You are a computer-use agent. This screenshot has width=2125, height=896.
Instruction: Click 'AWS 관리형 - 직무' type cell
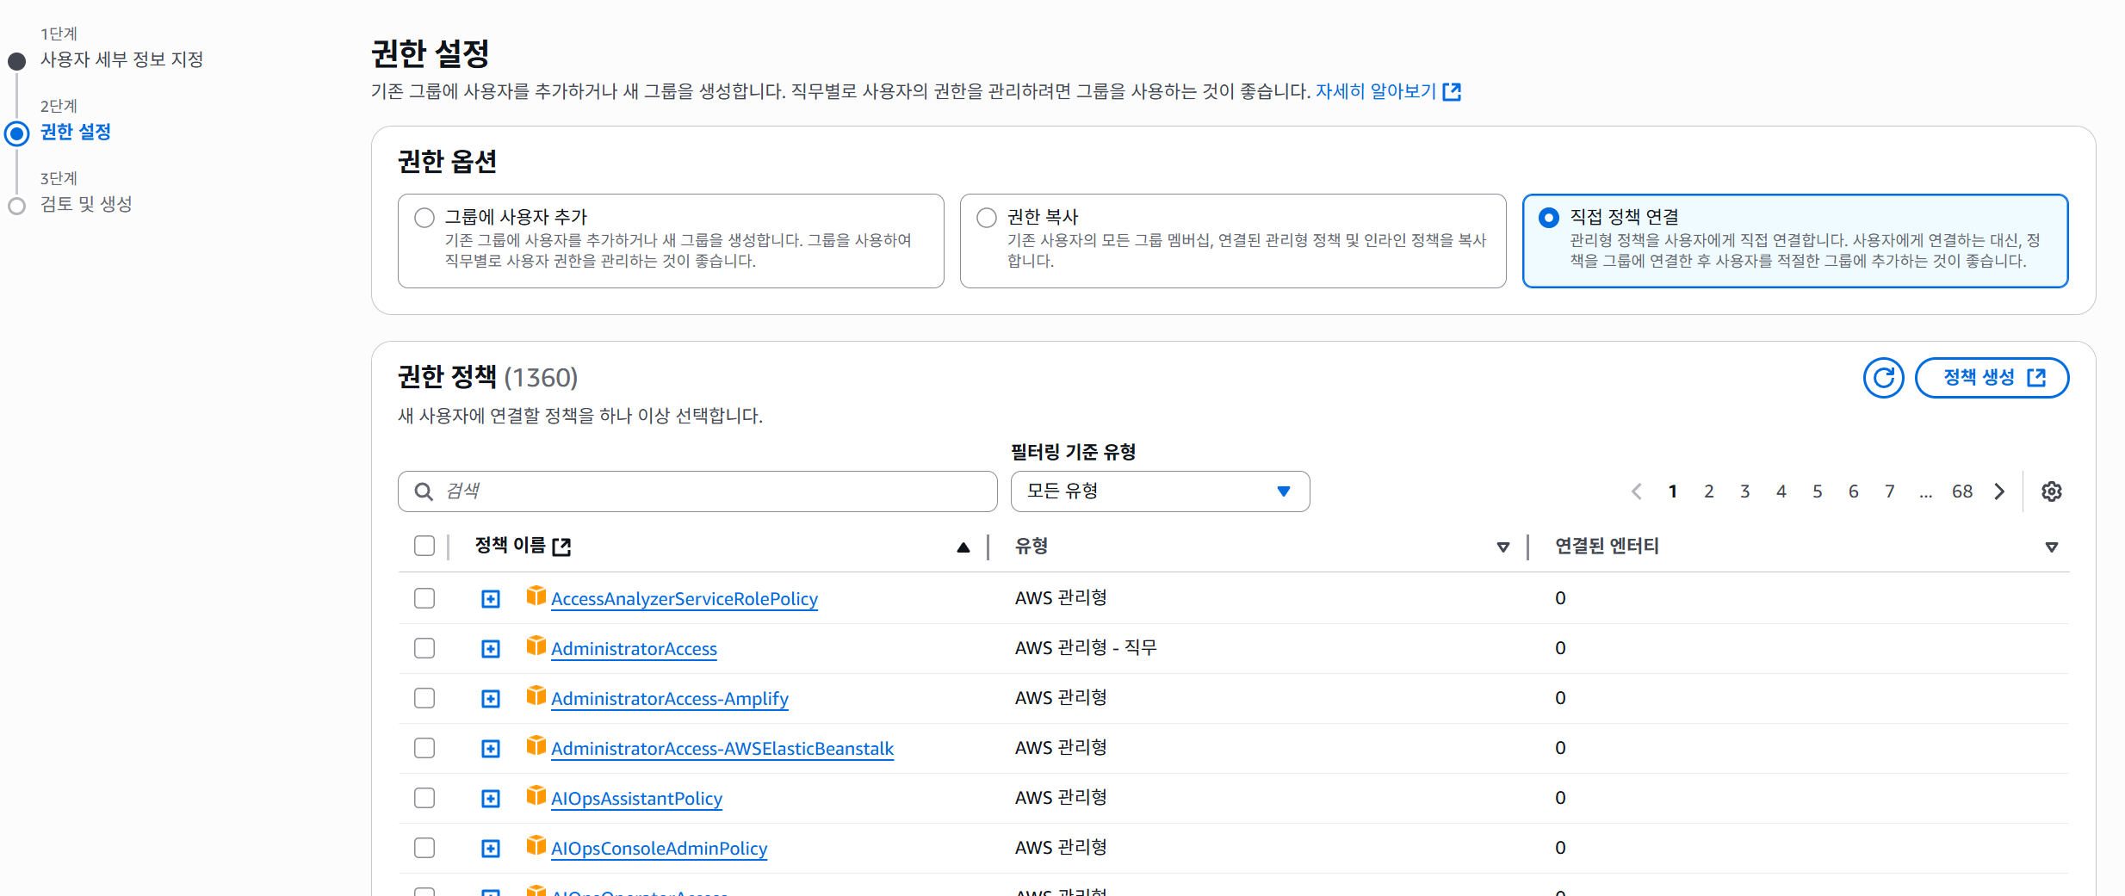point(1086,647)
